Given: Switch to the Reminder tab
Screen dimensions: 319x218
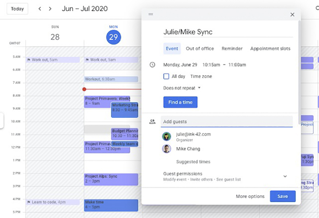Looking at the screenshot, I should 232,48.
